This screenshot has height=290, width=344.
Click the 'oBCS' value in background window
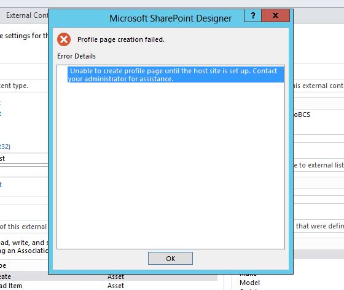[x=302, y=115]
